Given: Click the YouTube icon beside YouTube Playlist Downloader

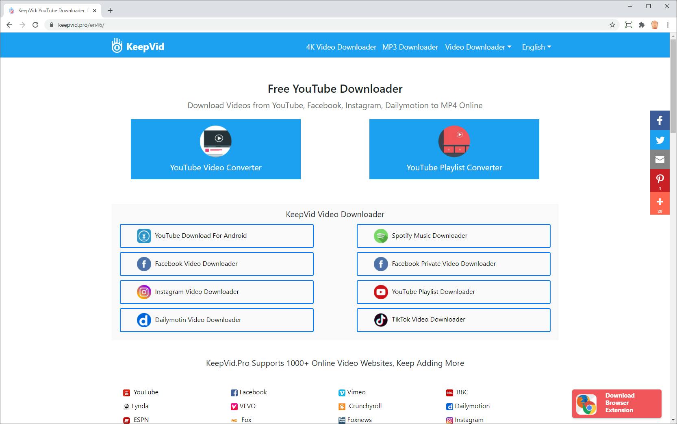Looking at the screenshot, I should [381, 292].
